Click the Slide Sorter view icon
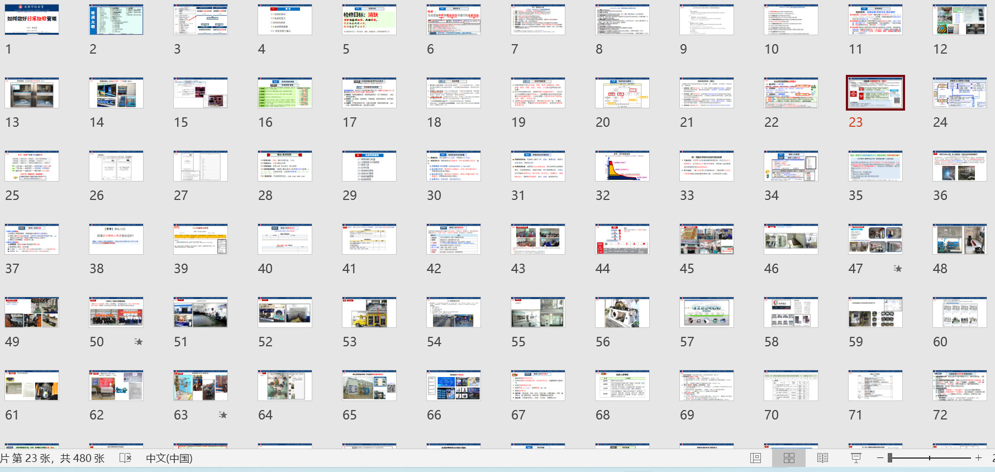The height and width of the screenshot is (472, 995). click(789, 458)
